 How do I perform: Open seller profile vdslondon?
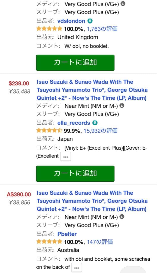[x=71, y=21]
